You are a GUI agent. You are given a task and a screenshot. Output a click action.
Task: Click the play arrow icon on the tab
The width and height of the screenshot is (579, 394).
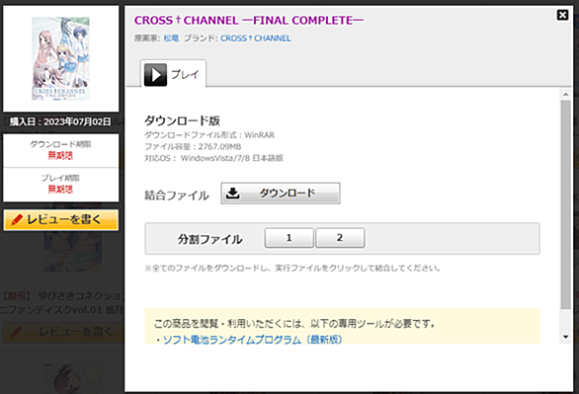155,74
